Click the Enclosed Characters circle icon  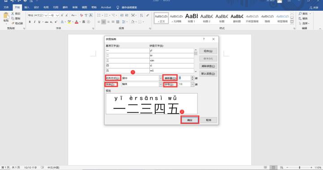pyautogui.click(x=88, y=22)
